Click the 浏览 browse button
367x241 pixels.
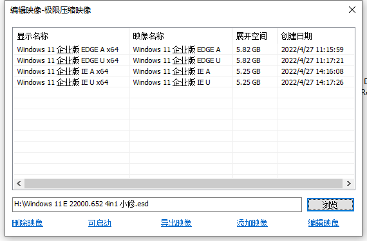point(330,205)
